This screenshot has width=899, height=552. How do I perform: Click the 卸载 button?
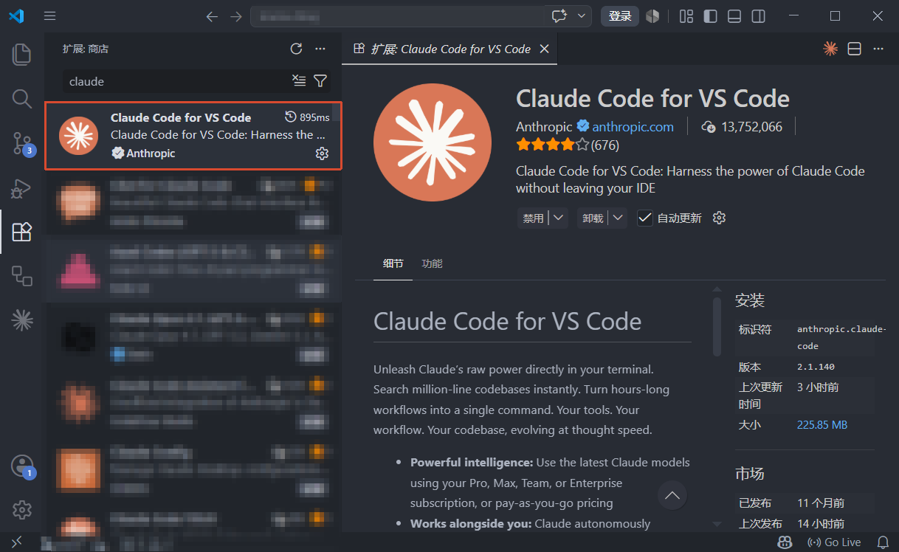pos(593,218)
